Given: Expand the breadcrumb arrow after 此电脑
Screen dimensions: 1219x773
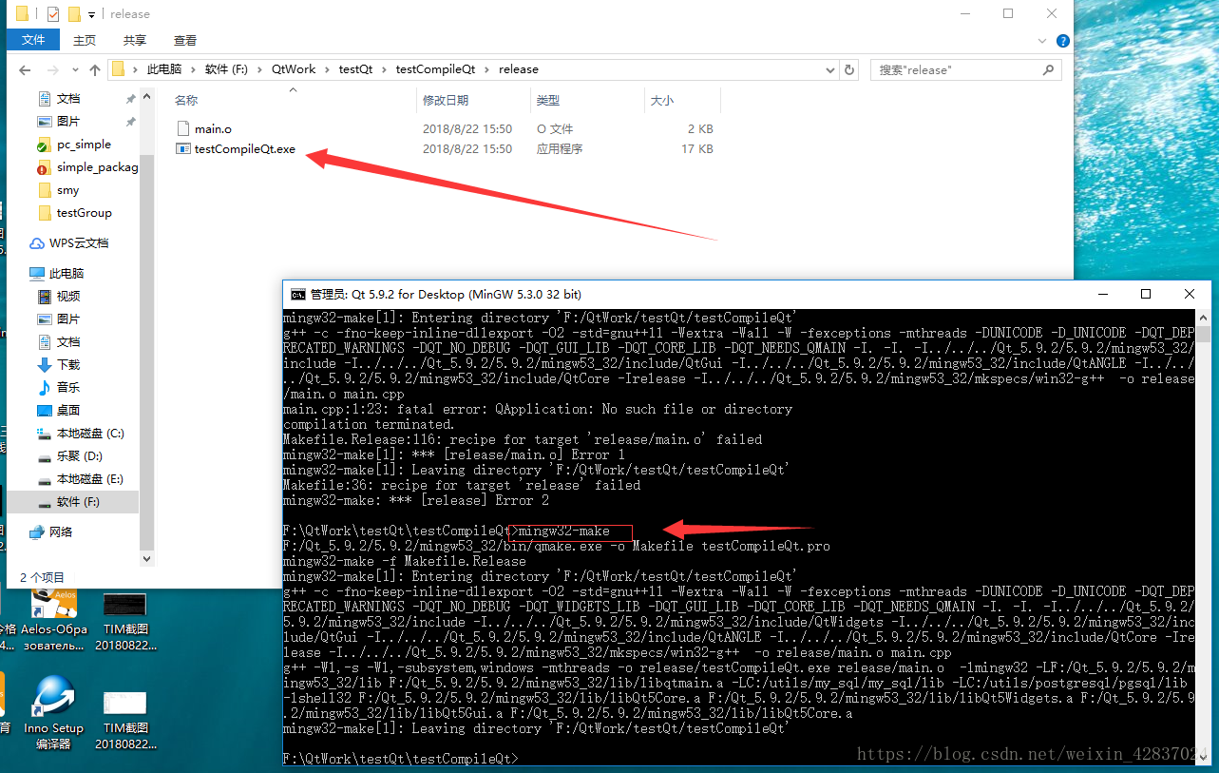Looking at the screenshot, I should [x=192, y=69].
